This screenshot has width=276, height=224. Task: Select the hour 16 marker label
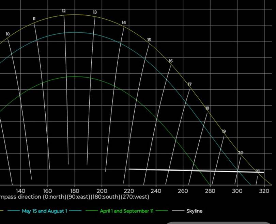[170, 61]
